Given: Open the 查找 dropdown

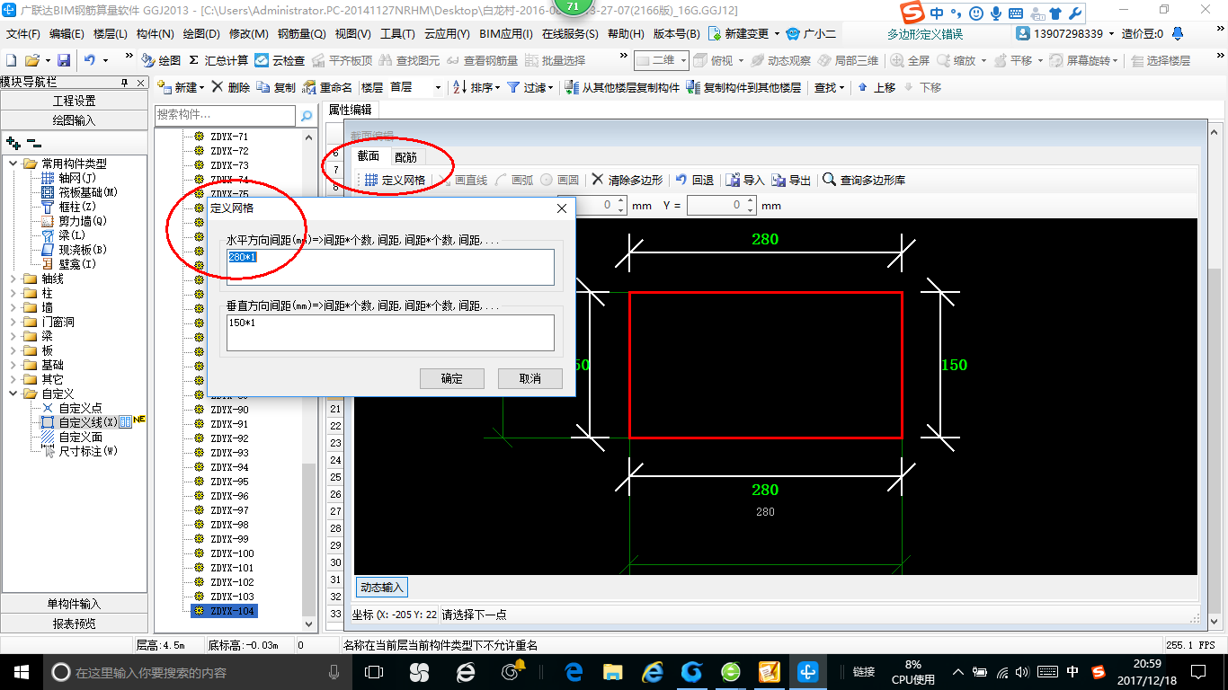Looking at the screenshot, I should point(829,87).
